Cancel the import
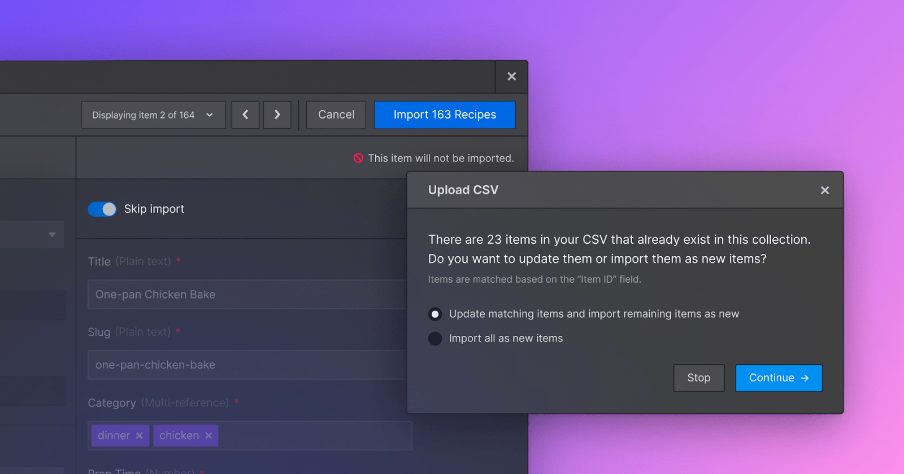 336,115
